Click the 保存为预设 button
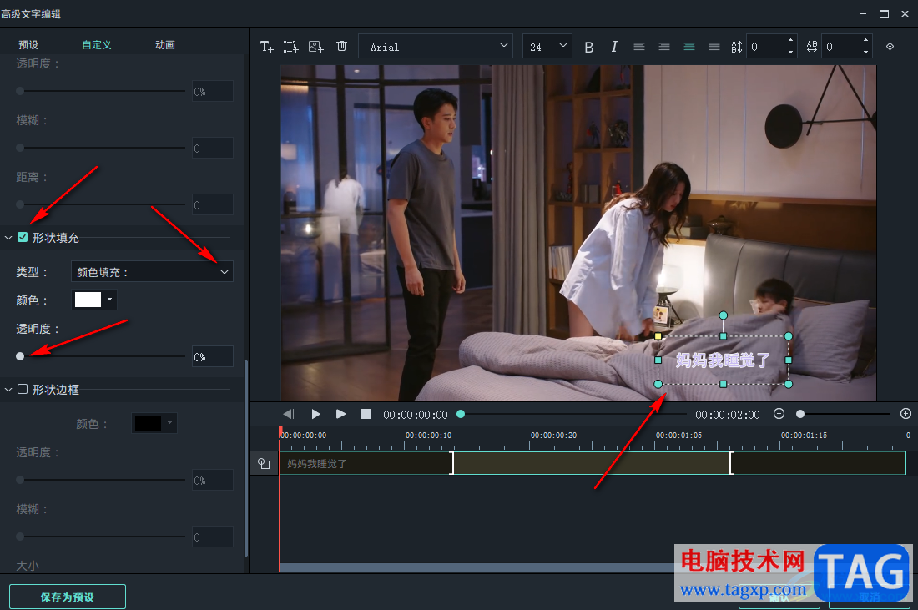This screenshot has height=610, width=918. pyautogui.click(x=68, y=597)
